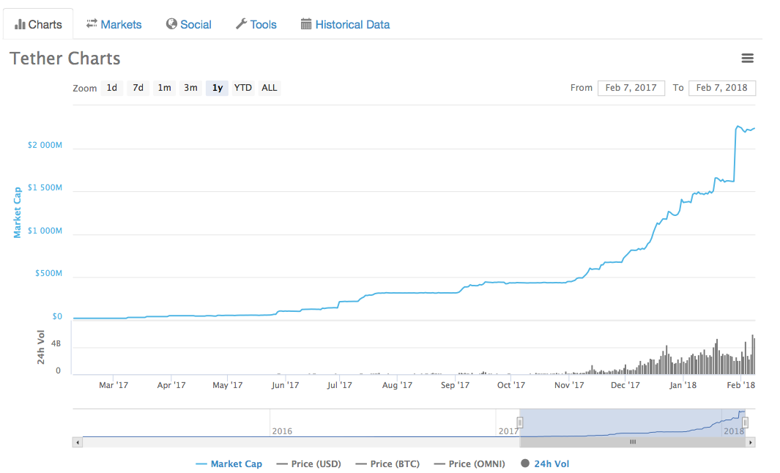
Task: Click the $500M axis label
Action: tap(49, 273)
